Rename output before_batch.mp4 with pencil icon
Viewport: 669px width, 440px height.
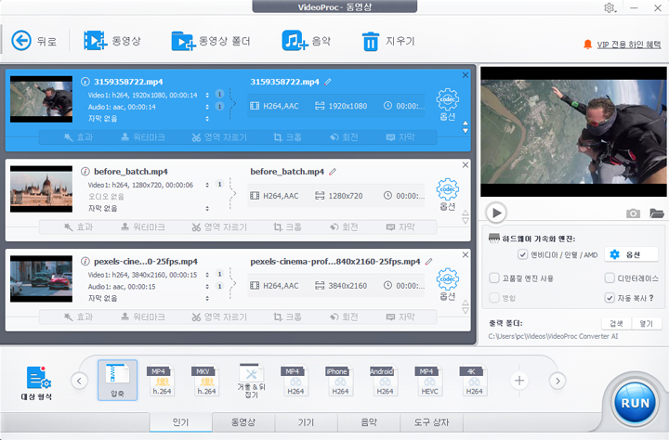(333, 172)
